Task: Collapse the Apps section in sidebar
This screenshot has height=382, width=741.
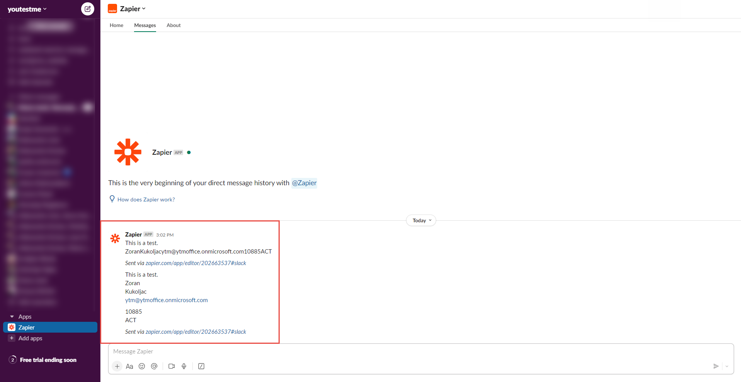Action: coord(12,316)
